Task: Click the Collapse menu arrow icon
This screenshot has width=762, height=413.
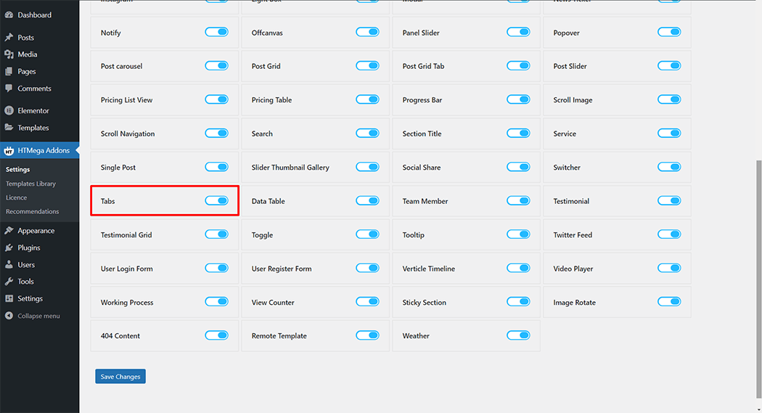Action: pos(9,316)
